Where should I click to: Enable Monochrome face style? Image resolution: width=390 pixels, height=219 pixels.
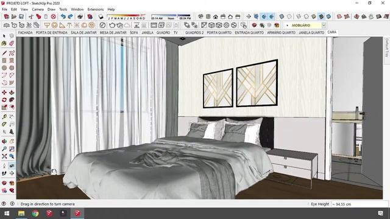point(328,16)
